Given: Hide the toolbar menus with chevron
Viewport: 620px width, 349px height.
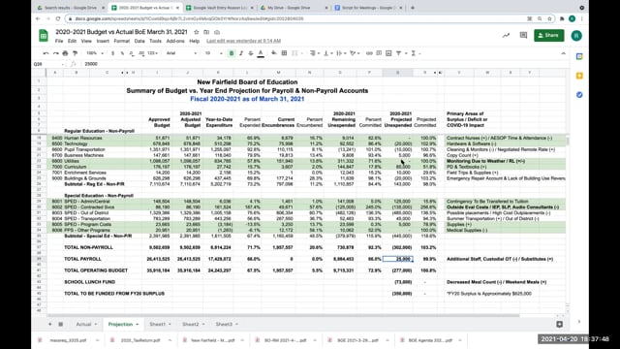Looking at the screenshot, I should 564,53.
